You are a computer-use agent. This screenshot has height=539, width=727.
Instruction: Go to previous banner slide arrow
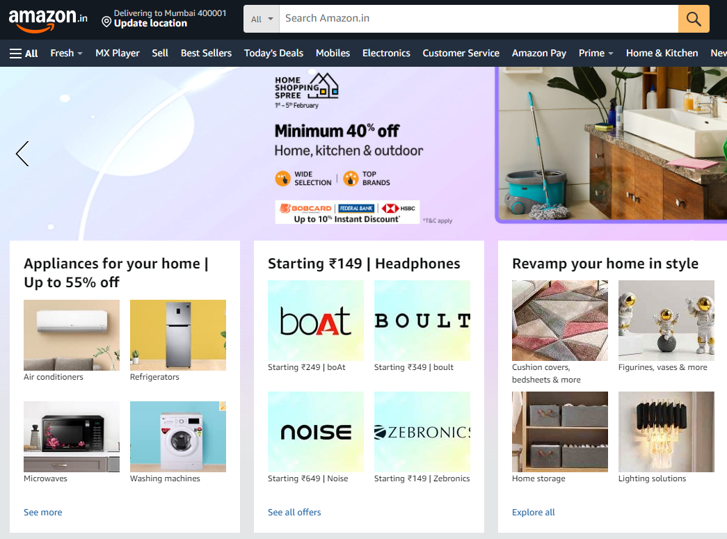pos(22,154)
